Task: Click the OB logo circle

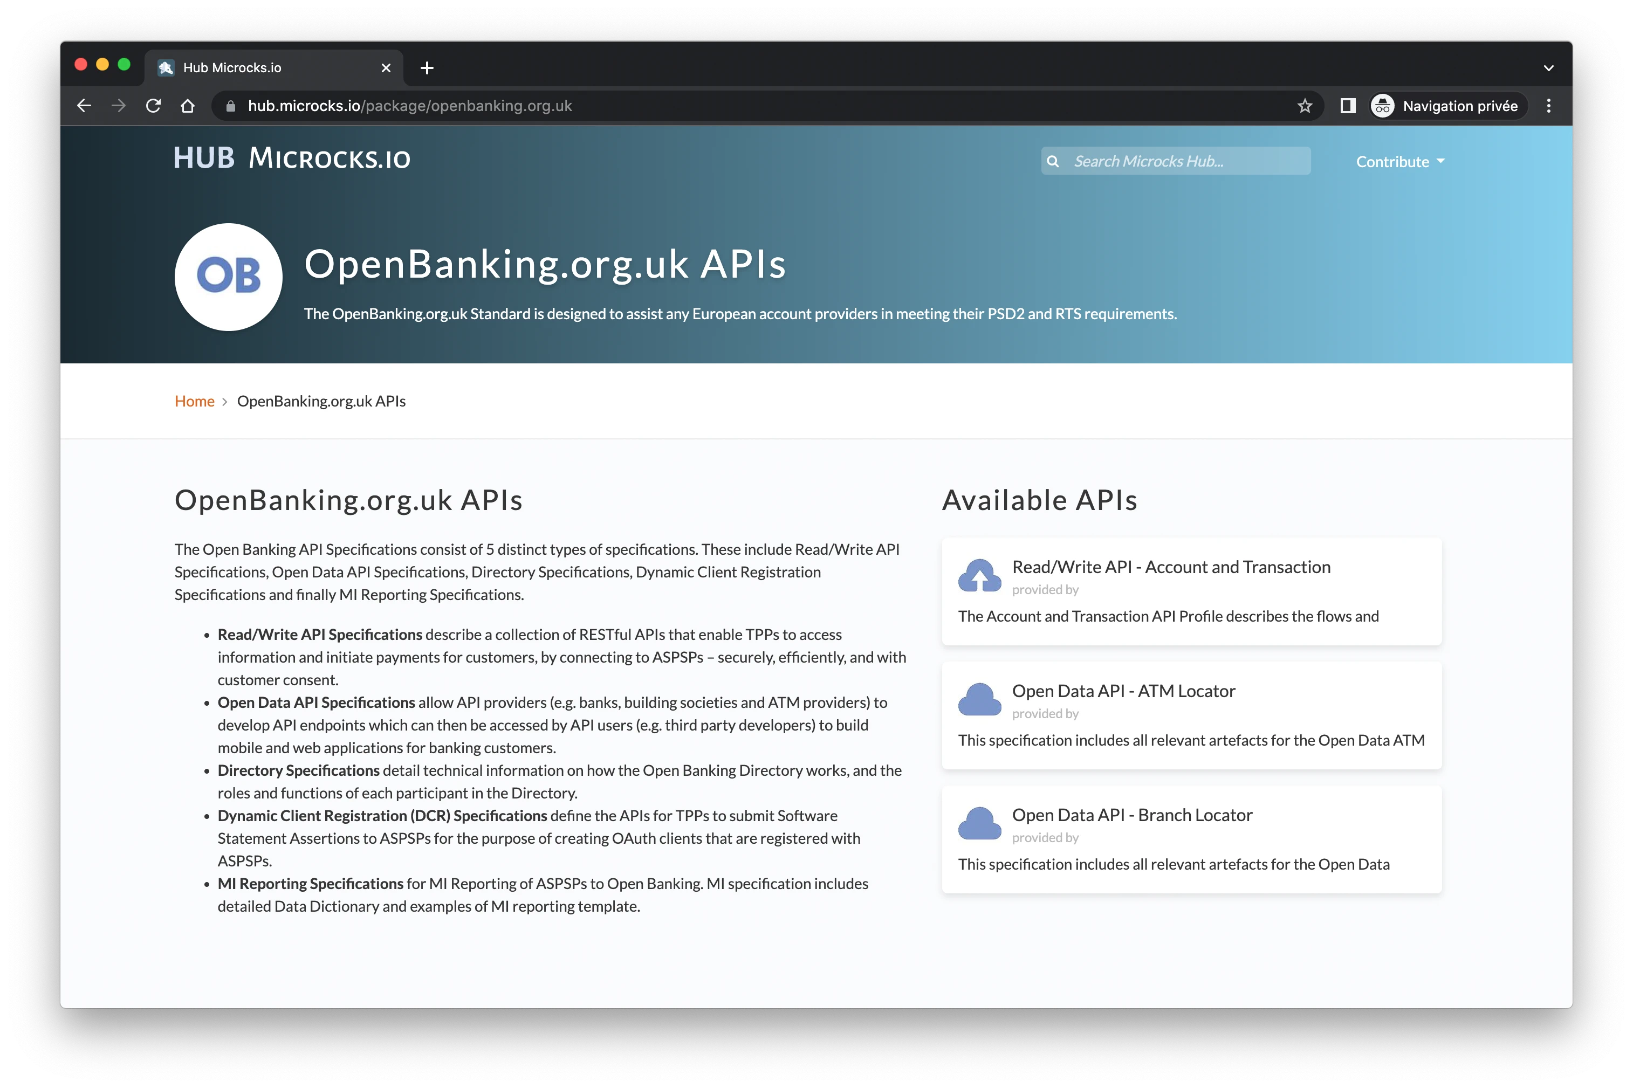Action: (228, 276)
